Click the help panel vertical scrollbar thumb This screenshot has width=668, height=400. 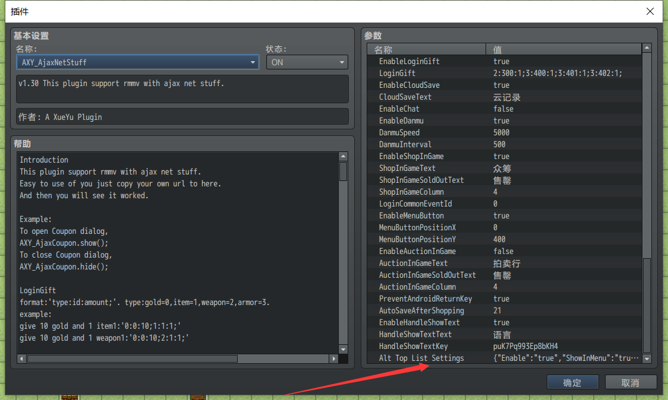[x=343, y=172]
